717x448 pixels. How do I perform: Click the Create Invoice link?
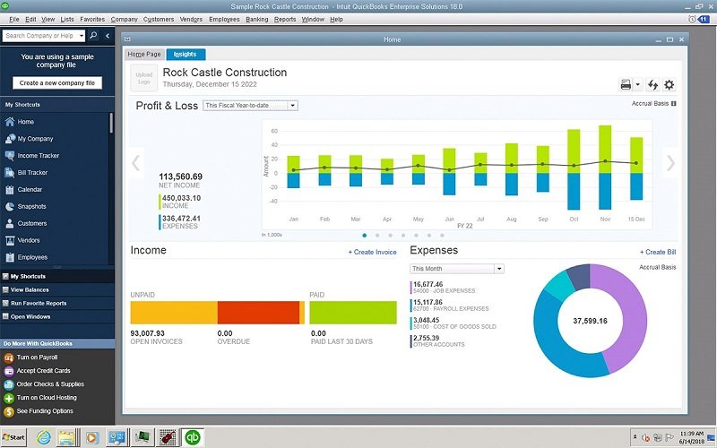[x=372, y=252]
